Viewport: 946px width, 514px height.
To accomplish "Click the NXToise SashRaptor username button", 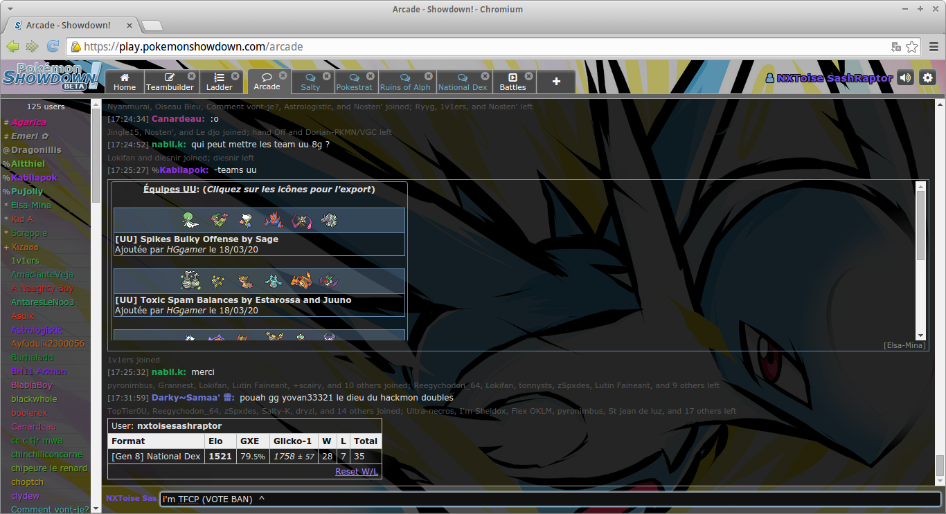I will click(x=829, y=78).
